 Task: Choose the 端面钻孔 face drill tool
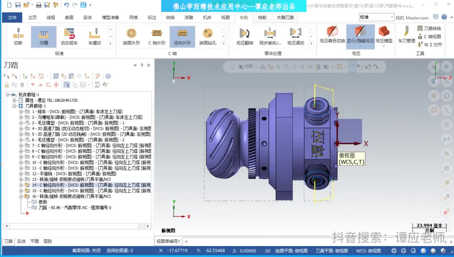tap(208, 37)
